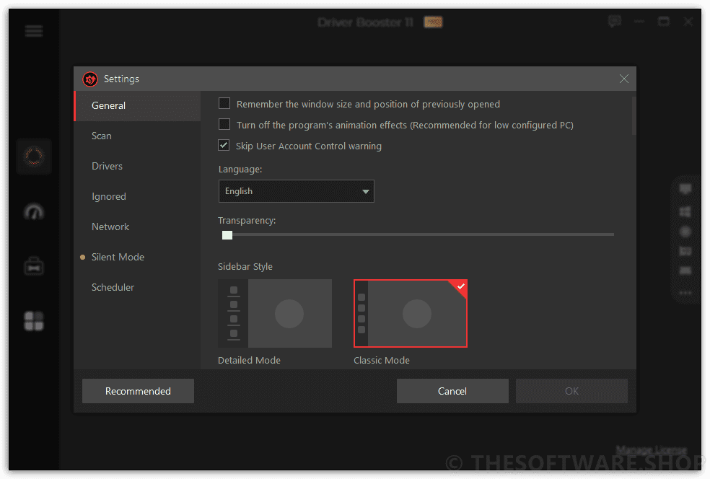Choose the Detailed Mode sidebar style thumbnail
Image resolution: width=710 pixels, height=479 pixels.
pos(275,313)
